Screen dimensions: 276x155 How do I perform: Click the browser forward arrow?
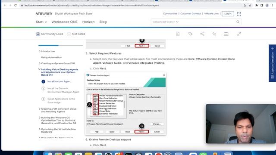coord(10,6)
